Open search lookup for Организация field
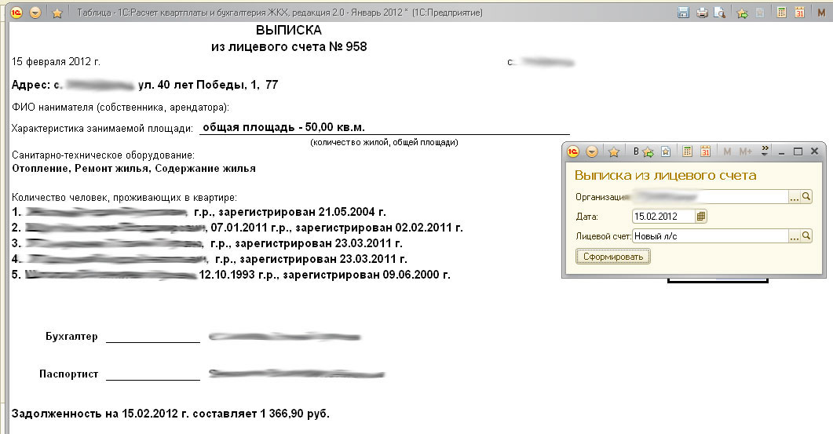Image resolution: width=833 pixels, height=434 pixels. tap(806, 196)
